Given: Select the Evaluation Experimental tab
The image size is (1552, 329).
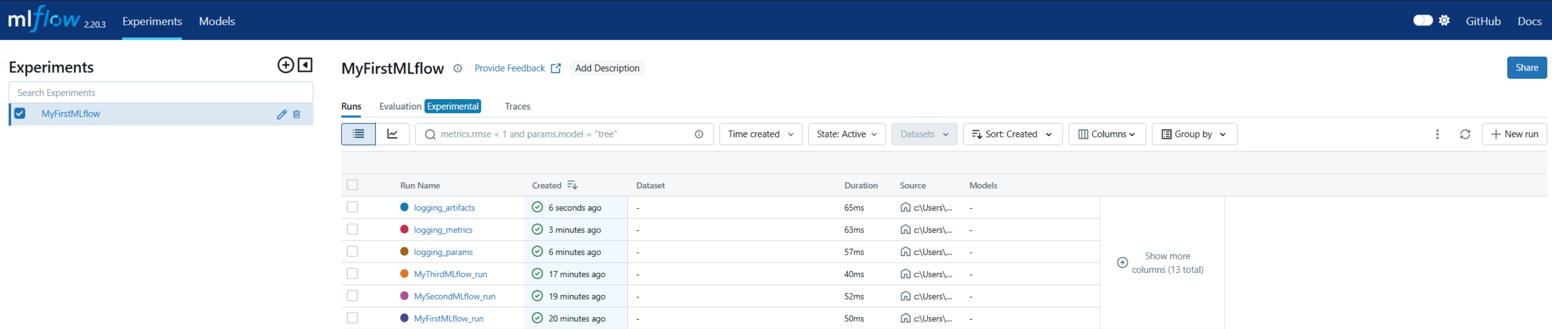Looking at the screenshot, I should pyautogui.click(x=429, y=107).
